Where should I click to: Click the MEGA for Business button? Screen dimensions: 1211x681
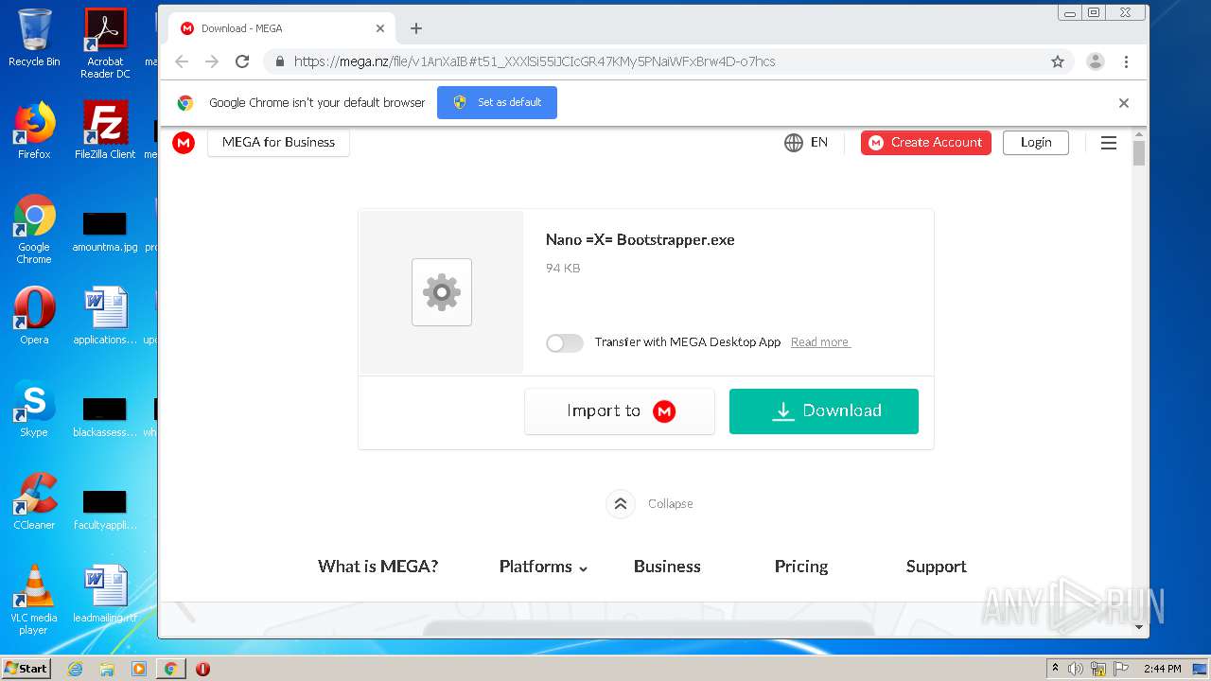pos(278,143)
